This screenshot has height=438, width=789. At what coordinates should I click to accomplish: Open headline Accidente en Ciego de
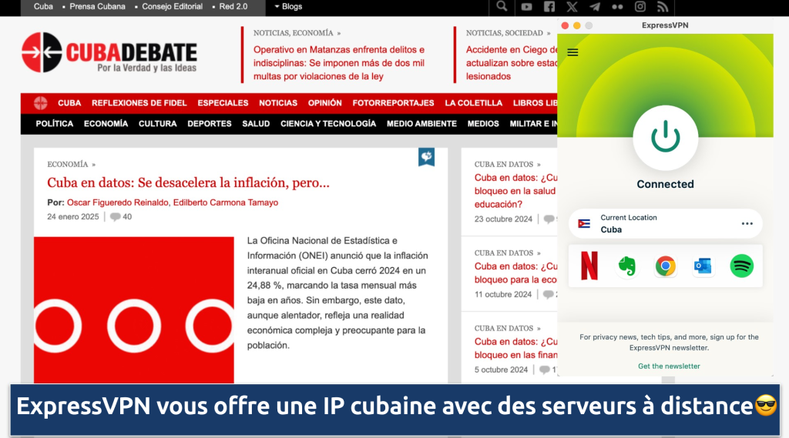pos(512,63)
